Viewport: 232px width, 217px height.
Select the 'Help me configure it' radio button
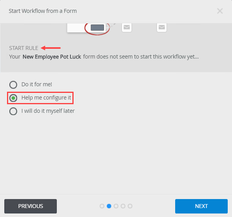tap(13, 98)
